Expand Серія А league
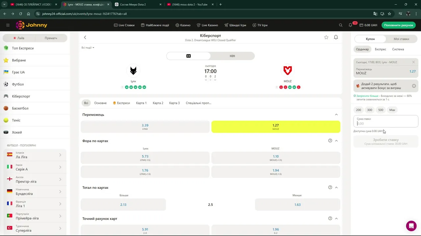The height and width of the screenshot is (236, 421). [60, 167]
